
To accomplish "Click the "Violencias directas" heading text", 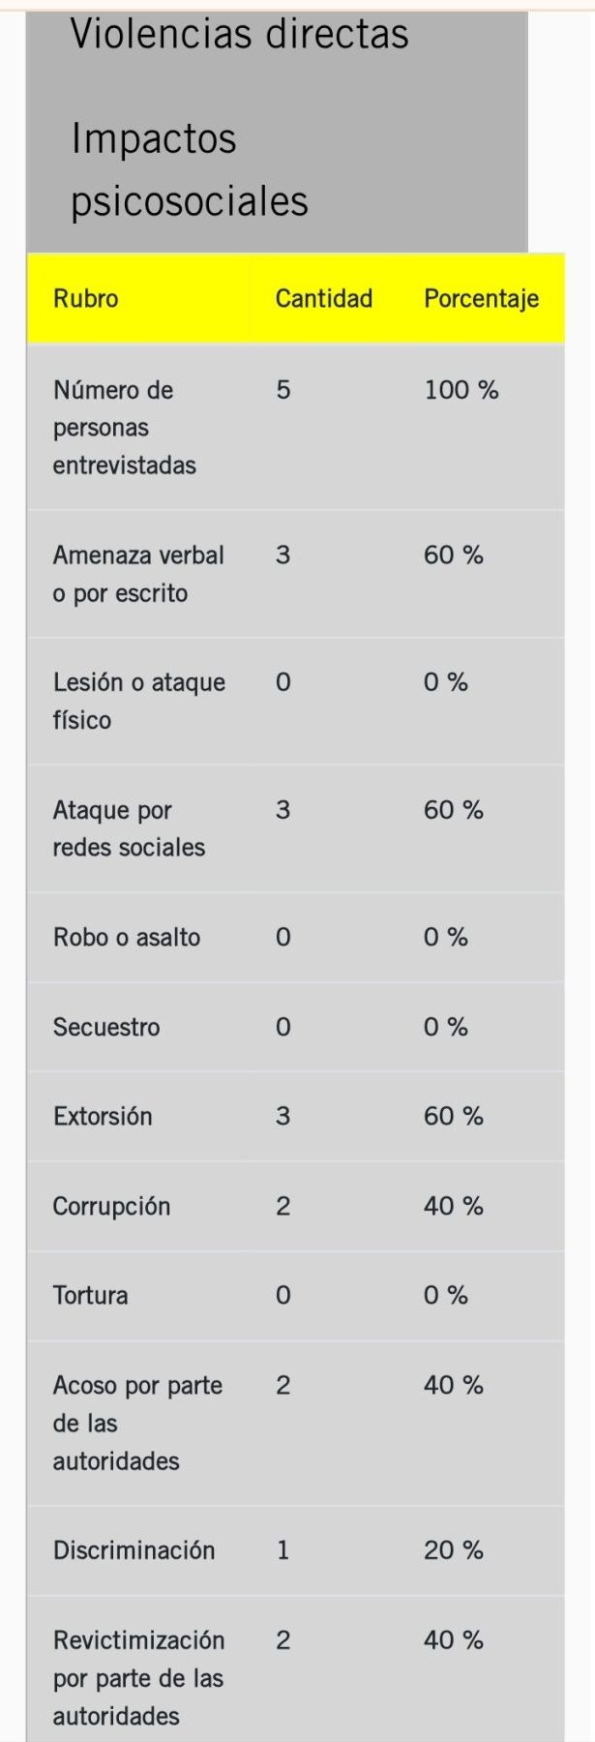I will 239,34.
